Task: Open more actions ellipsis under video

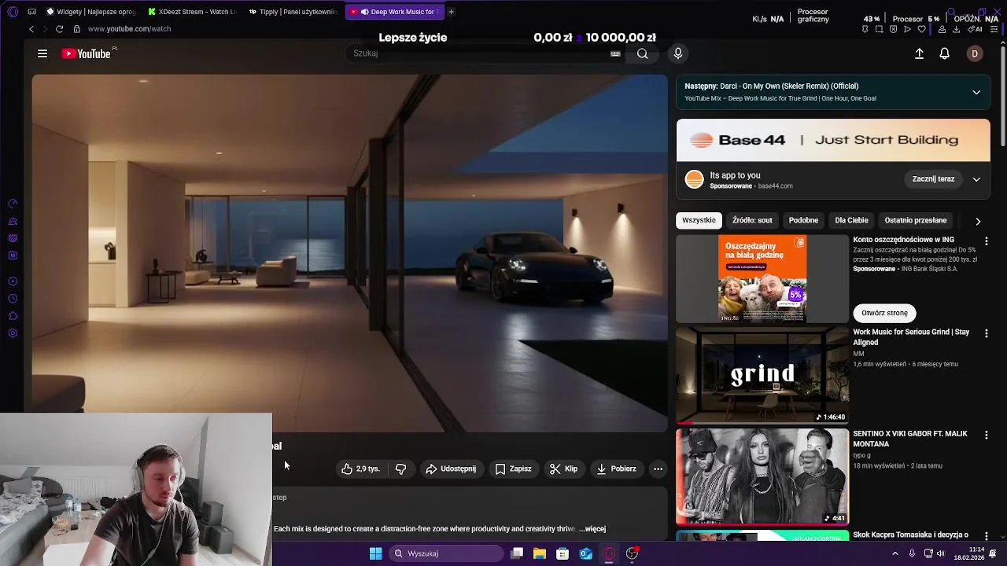Action: [x=658, y=469]
